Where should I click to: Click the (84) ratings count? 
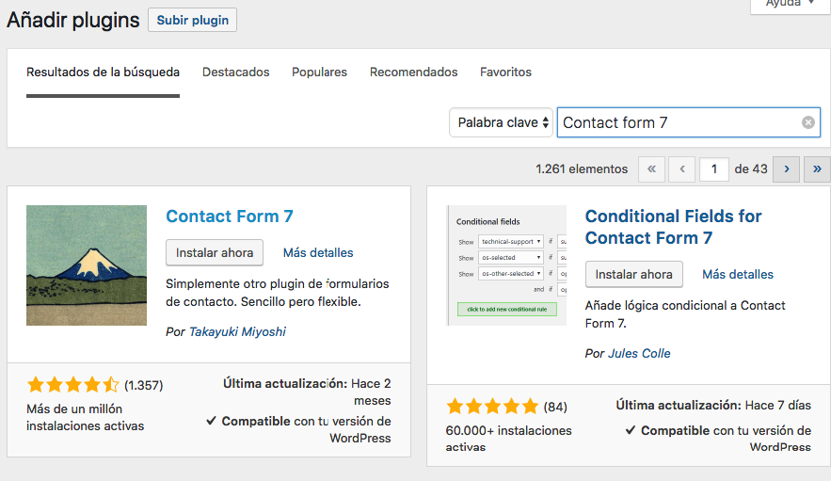tap(555, 407)
